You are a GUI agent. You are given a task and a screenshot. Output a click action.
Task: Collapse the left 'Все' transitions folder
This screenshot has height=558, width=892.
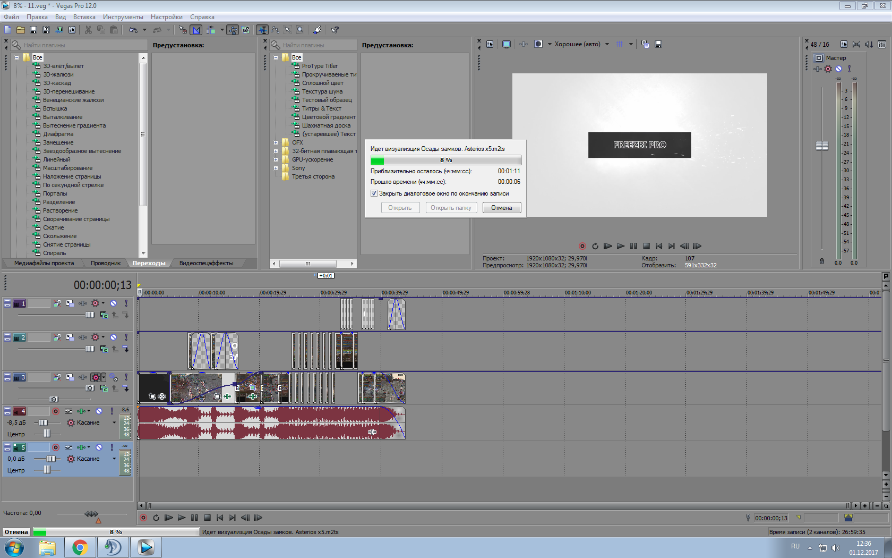pyautogui.click(x=17, y=57)
